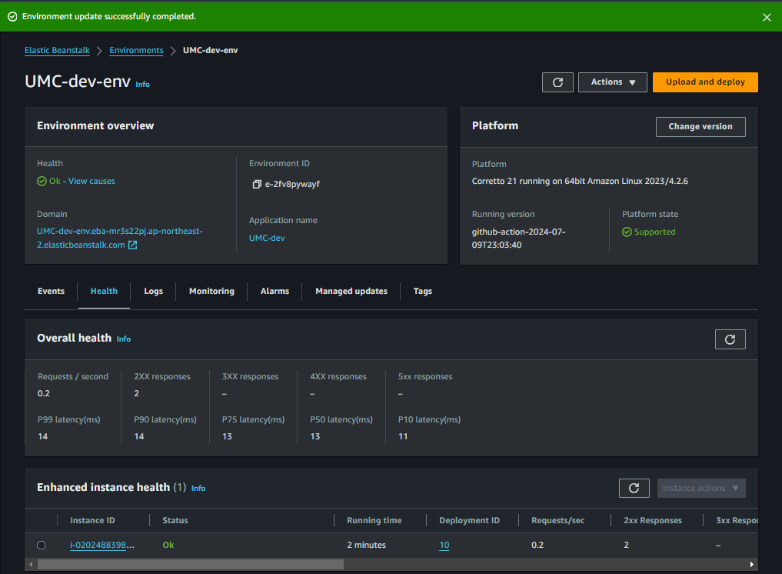Open instance i-0202488398 link
782x574 pixels.
click(101, 545)
